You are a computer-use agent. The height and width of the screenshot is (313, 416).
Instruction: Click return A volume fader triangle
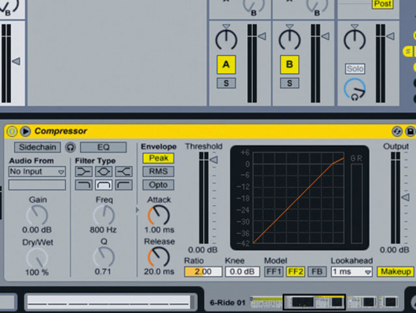point(262,36)
